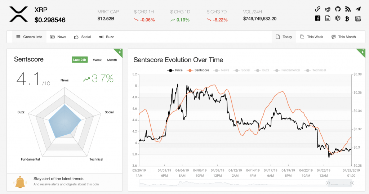Image resolution: width=369 pixels, height=194 pixels.
Task: Click the Evolution chart info corner icon
Action: [362, 51]
